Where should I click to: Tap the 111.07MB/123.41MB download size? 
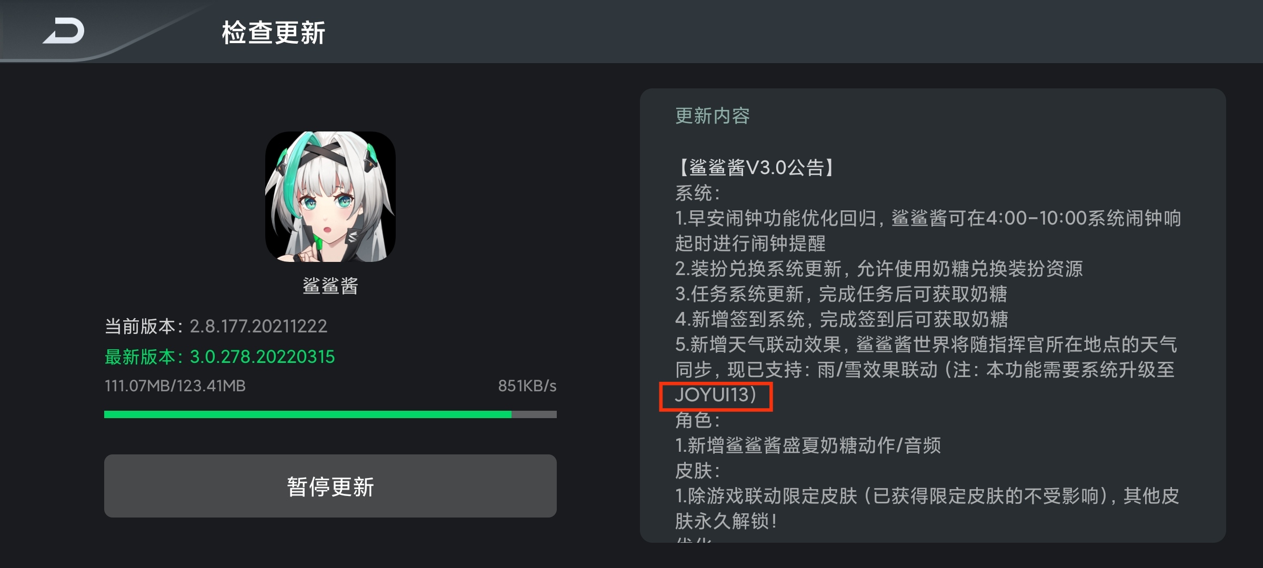[175, 386]
